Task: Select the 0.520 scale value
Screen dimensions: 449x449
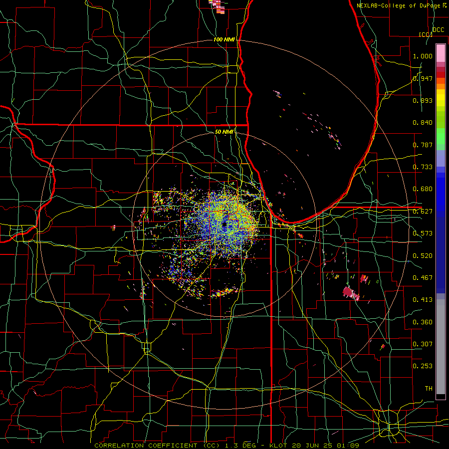Action: pyautogui.click(x=423, y=256)
